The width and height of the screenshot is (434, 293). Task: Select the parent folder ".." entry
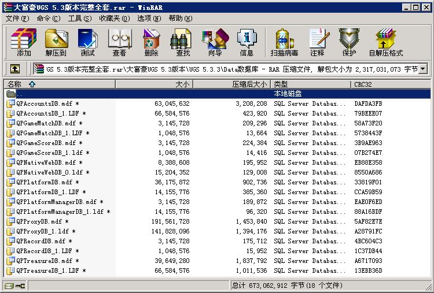(x=20, y=94)
